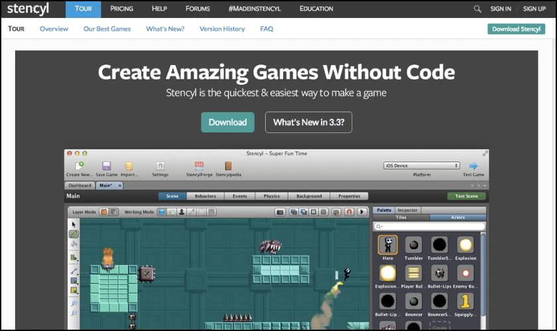Select the Enemy Bu... red dot actor

pyautogui.click(x=465, y=273)
